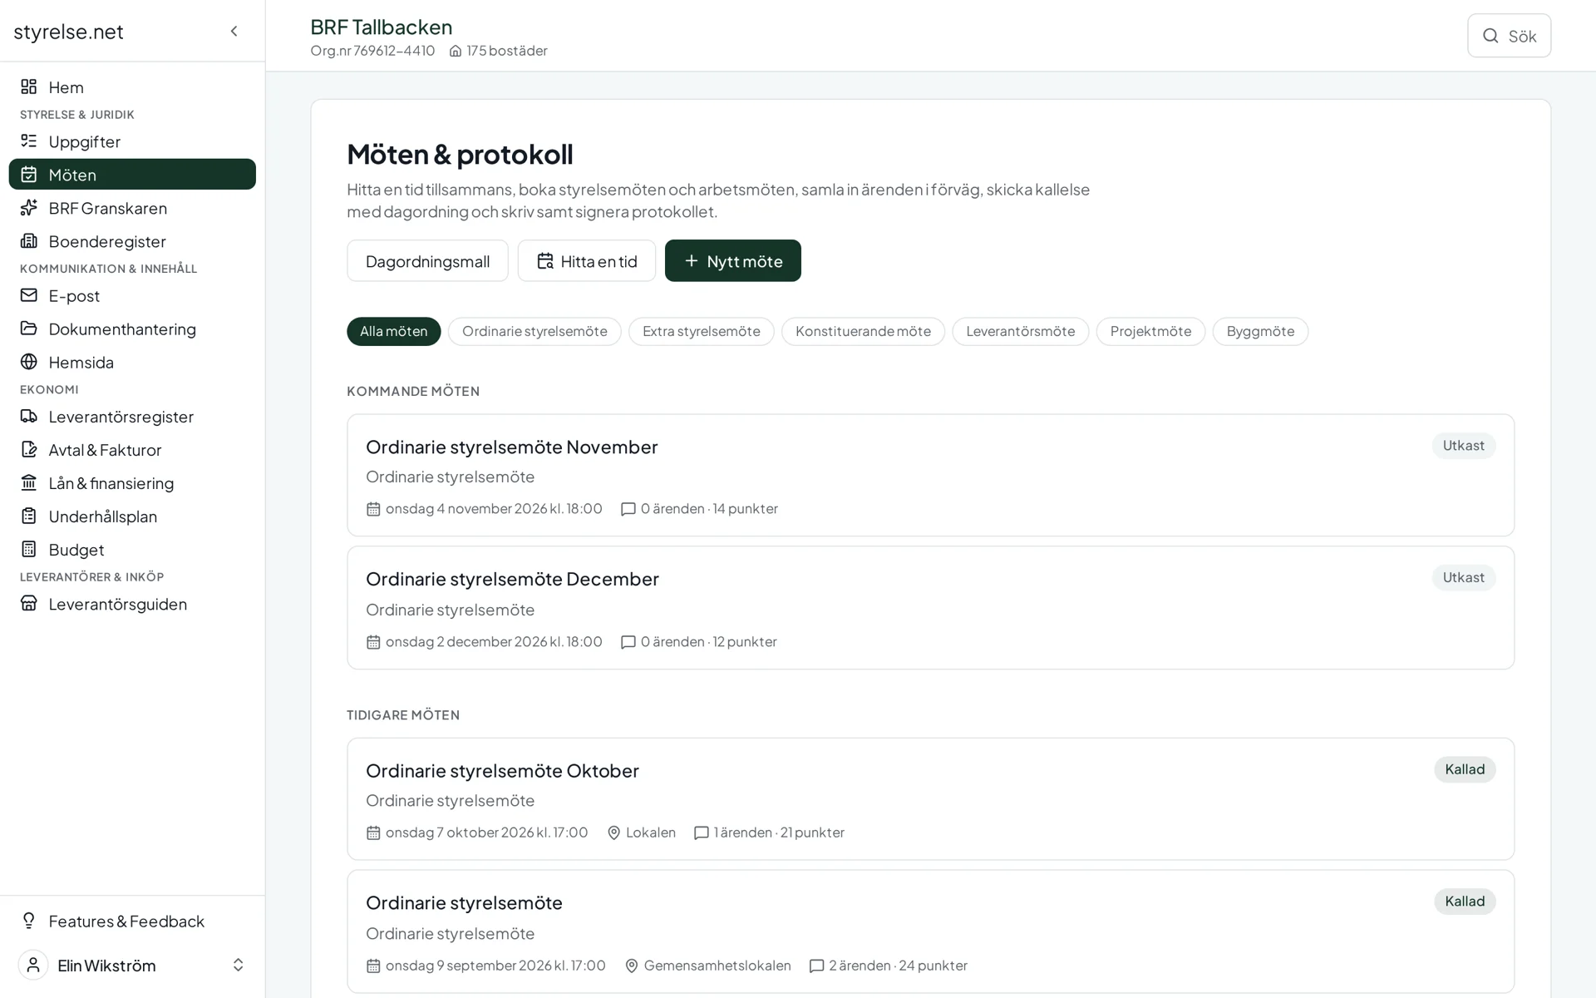This screenshot has width=1596, height=998.
Task: Open Ordinarie styrelsemöte December card
Action: (x=930, y=608)
